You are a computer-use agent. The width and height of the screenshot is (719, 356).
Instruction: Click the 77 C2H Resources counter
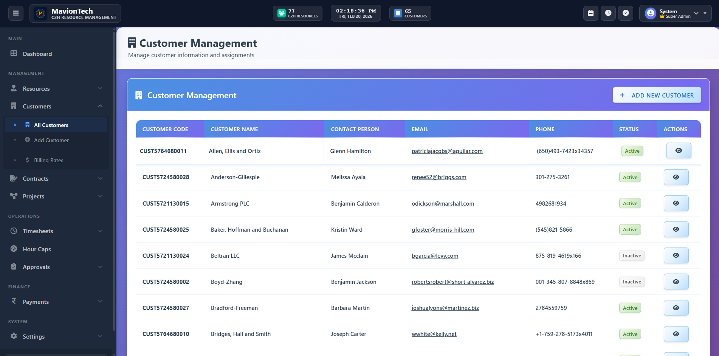tap(298, 14)
